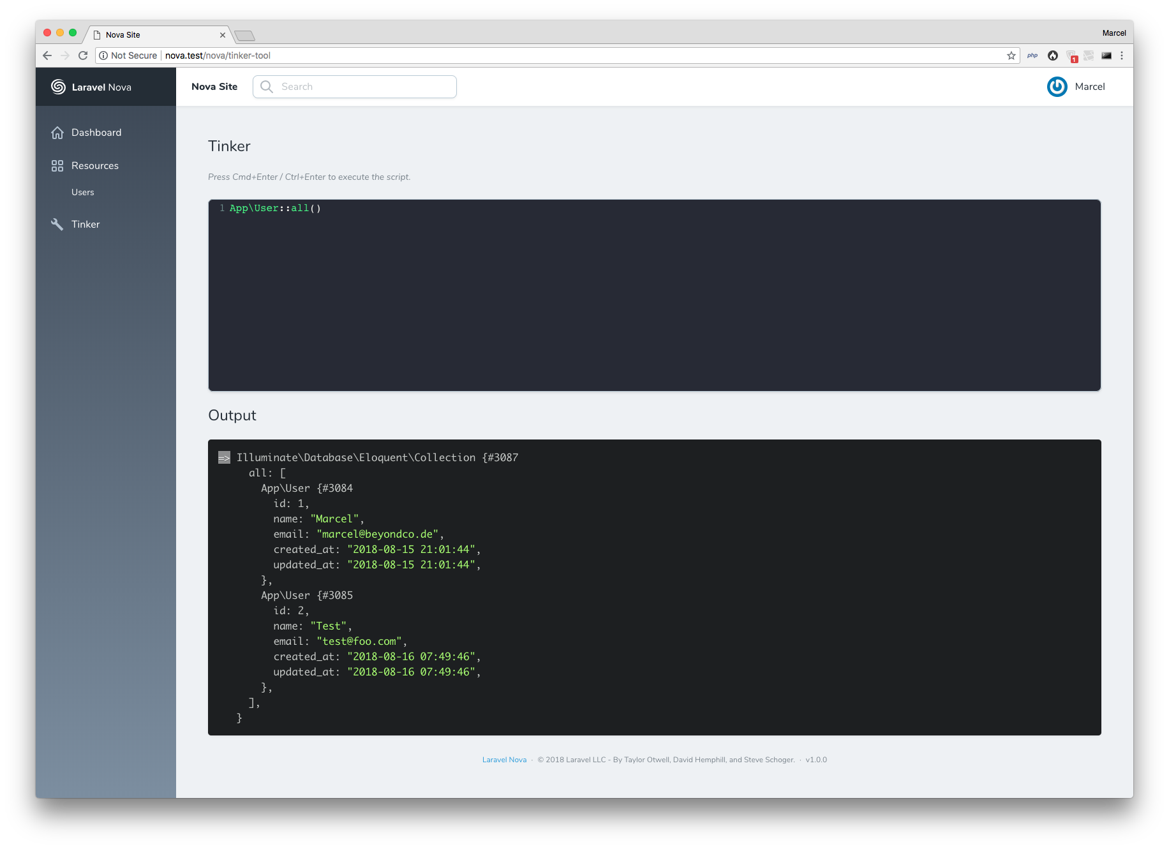The width and height of the screenshot is (1169, 849).
Task: Click the Resources grid icon
Action: 57,166
